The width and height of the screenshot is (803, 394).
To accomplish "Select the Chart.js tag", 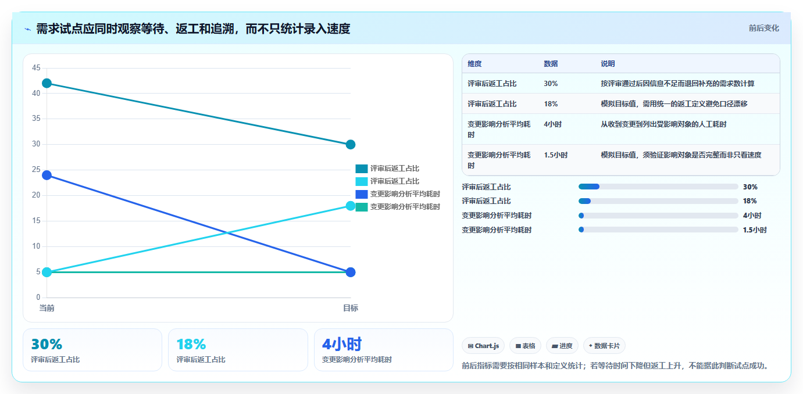I will [483, 346].
